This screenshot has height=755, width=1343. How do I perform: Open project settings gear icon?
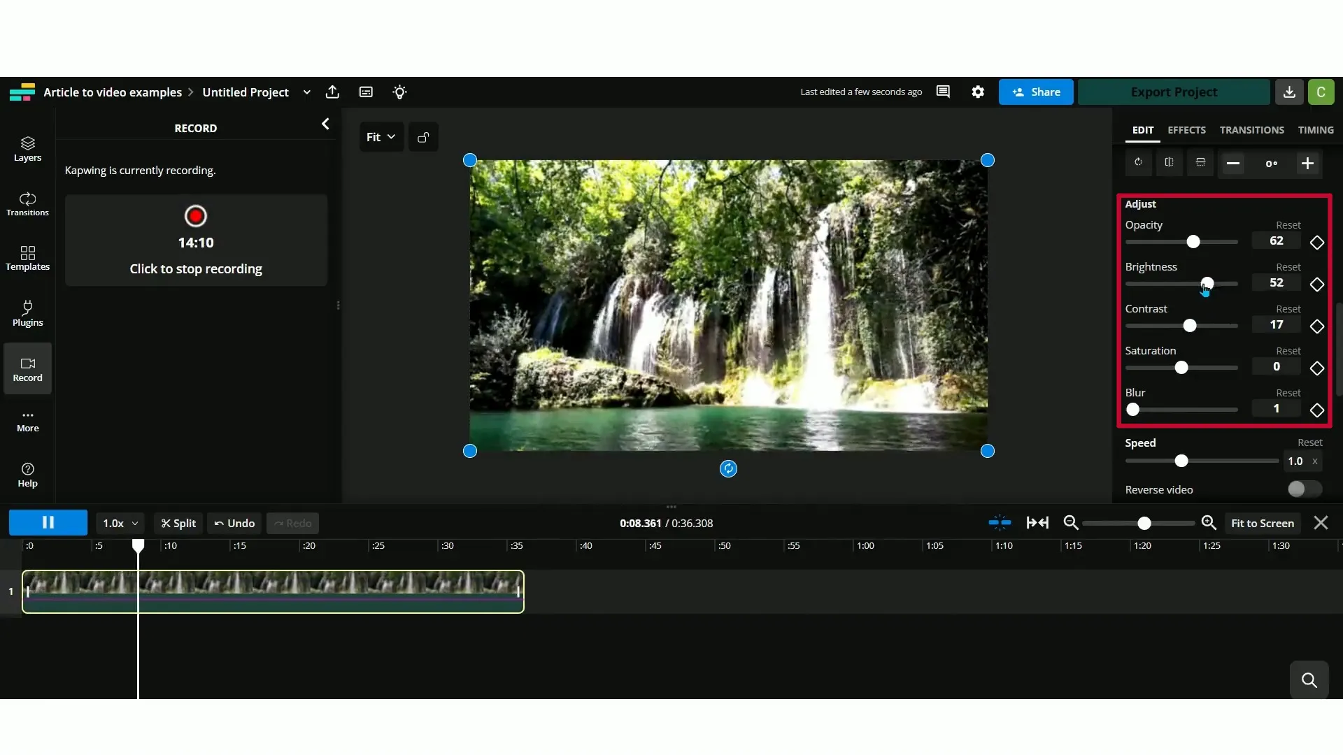[x=978, y=92]
